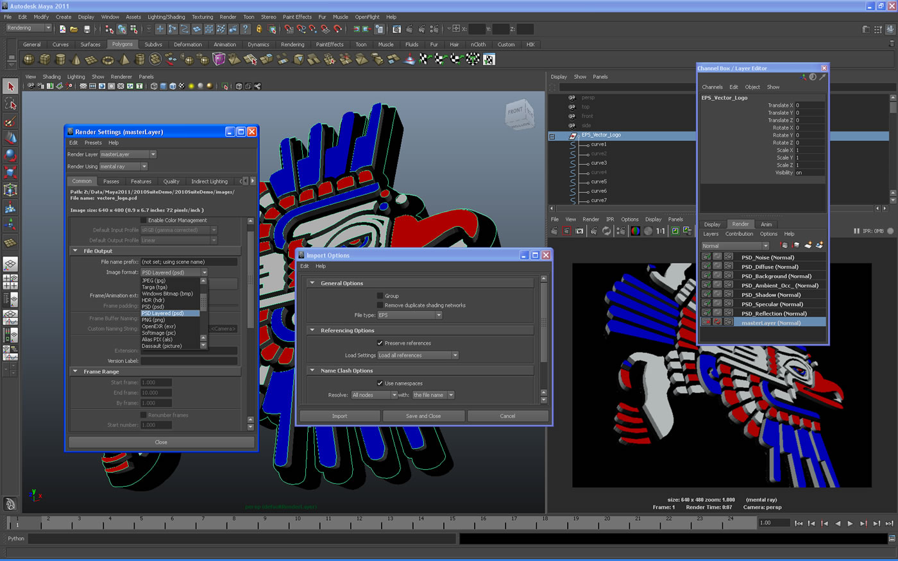Open the Resolve All nodes dropdown
The height and width of the screenshot is (561, 898).
coord(374,395)
